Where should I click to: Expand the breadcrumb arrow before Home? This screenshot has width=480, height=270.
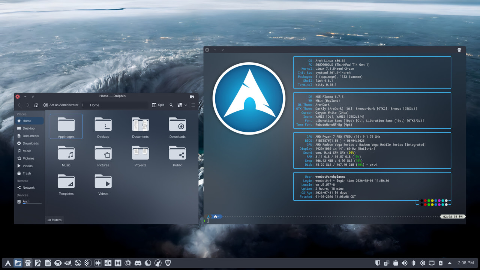(82, 105)
